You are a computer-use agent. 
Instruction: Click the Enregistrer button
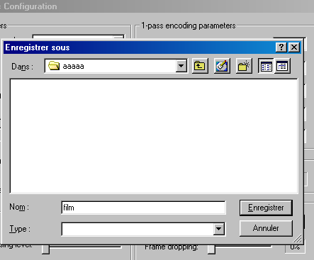click(266, 208)
